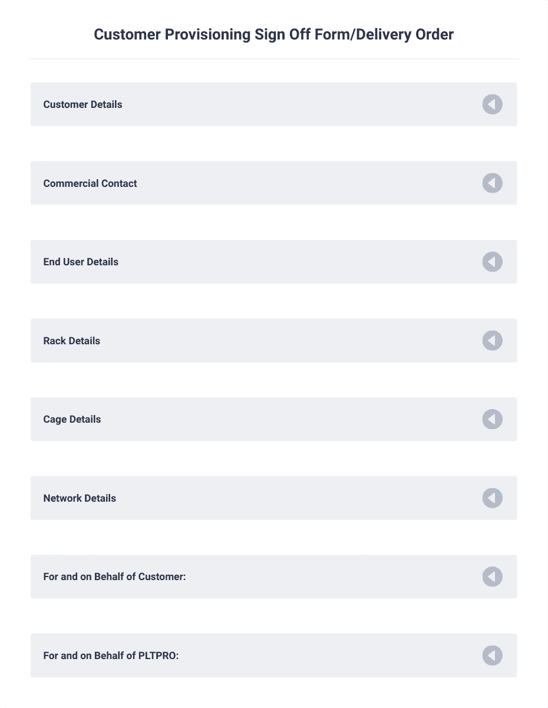
Task: Click the arrow beside For and on Behalf of PLTPRO
Action: coord(492,655)
